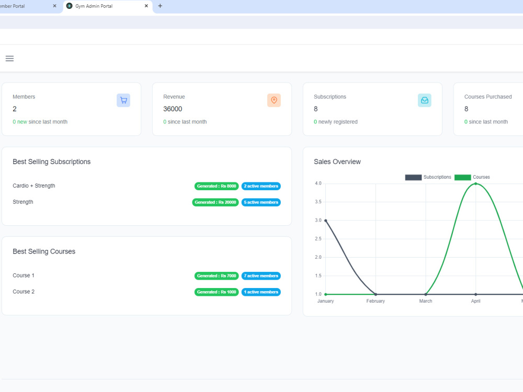Image resolution: width=523 pixels, height=392 pixels.
Task: Click the Members cart icon
Action: [x=123, y=100]
